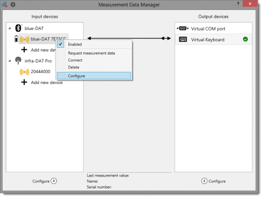The width and height of the screenshot is (263, 198).
Task: Click Configure button under Output devices
Action: click(x=214, y=181)
